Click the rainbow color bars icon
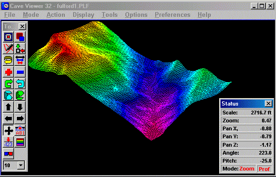276x177 pixels. click(20, 142)
